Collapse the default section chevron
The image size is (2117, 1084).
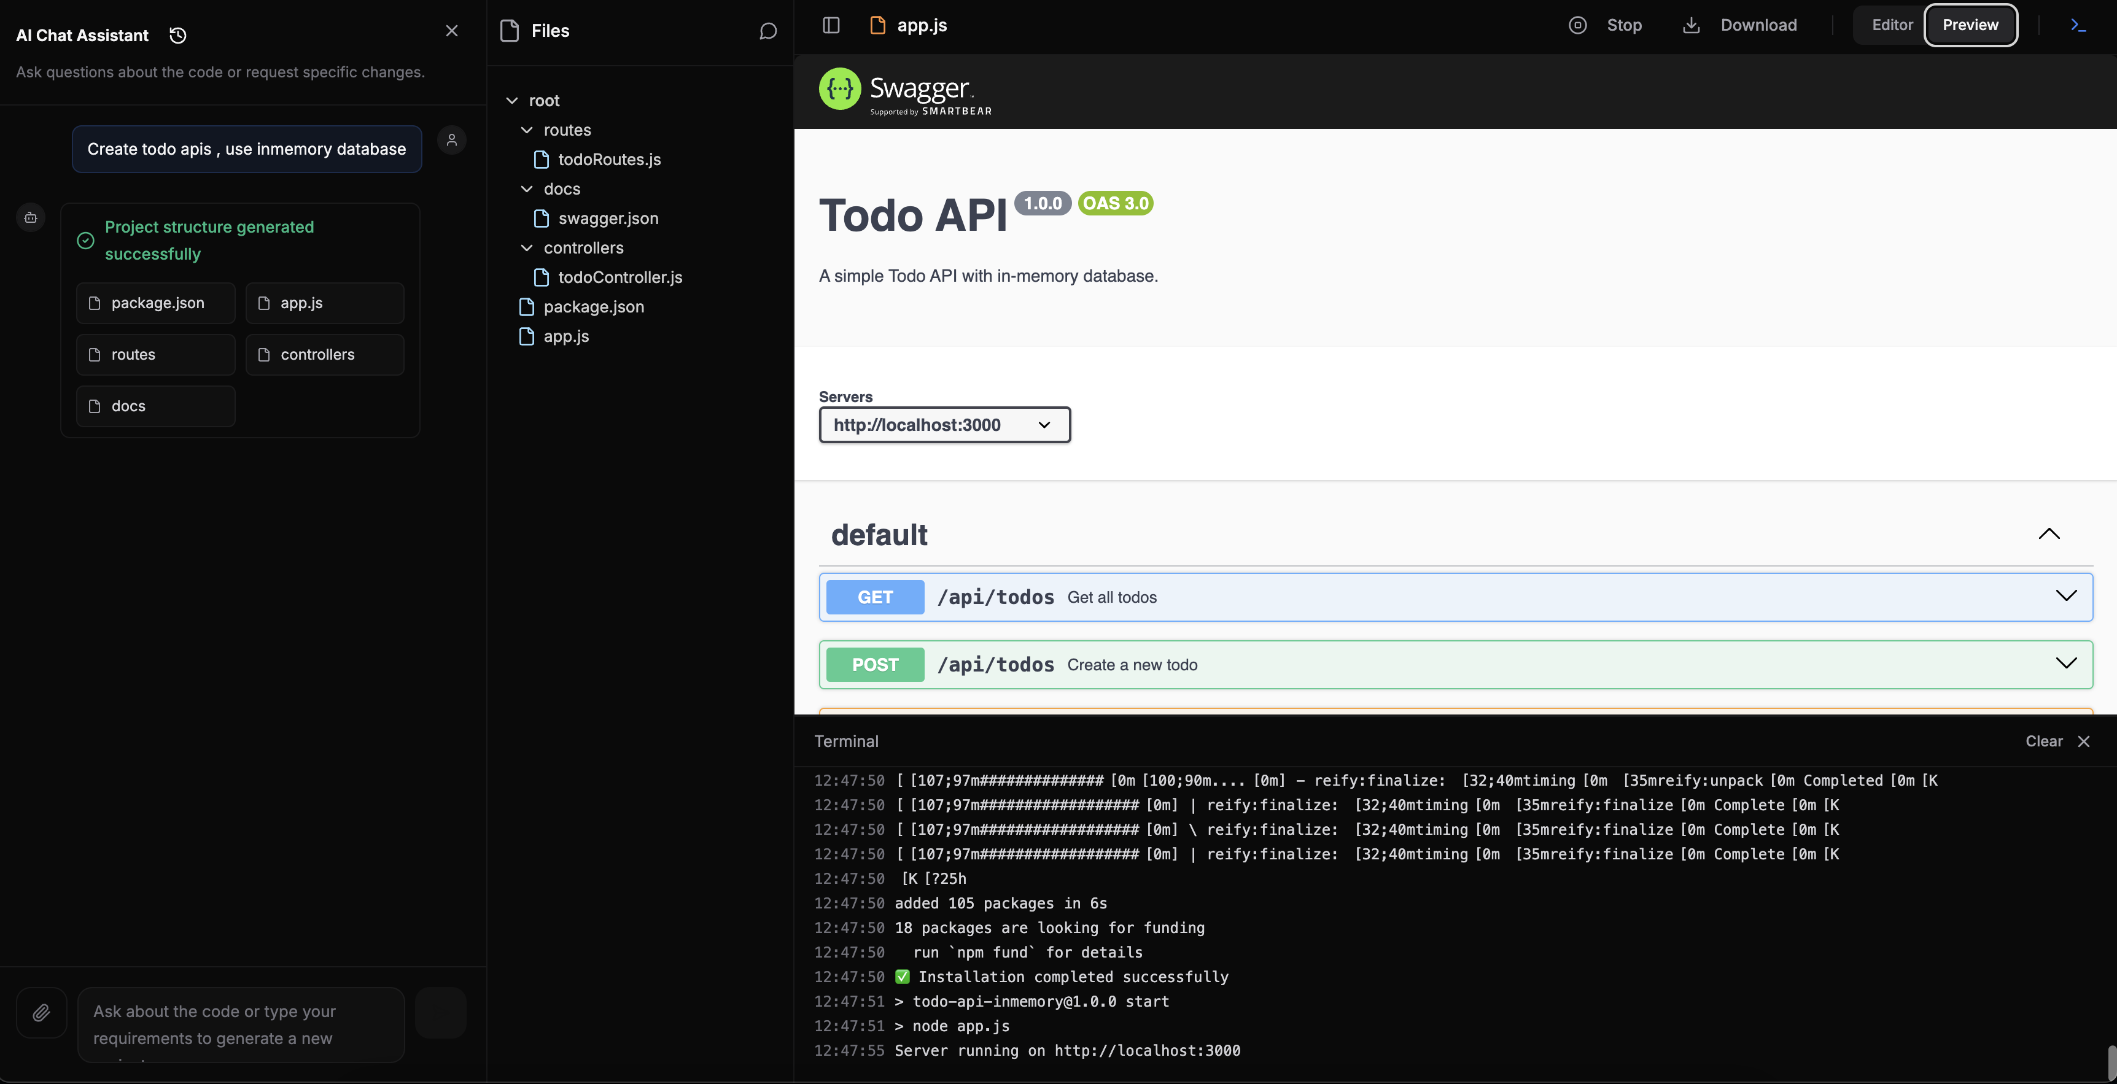point(2049,534)
